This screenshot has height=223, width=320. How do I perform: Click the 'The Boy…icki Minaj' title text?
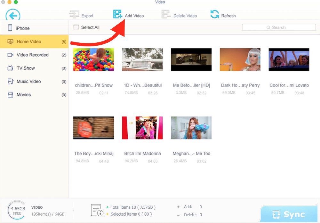(x=94, y=153)
